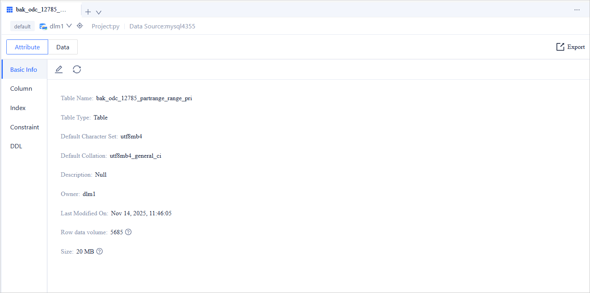Select Basic Info in the side menu
Viewport: 590px width, 293px height.
tap(24, 69)
